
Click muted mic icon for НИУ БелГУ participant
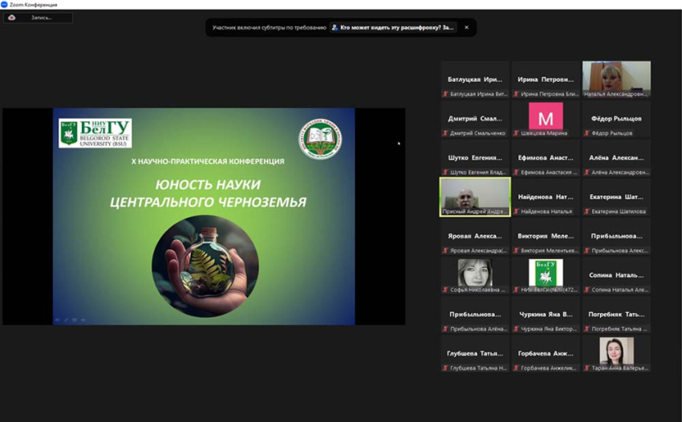click(x=516, y=290)
